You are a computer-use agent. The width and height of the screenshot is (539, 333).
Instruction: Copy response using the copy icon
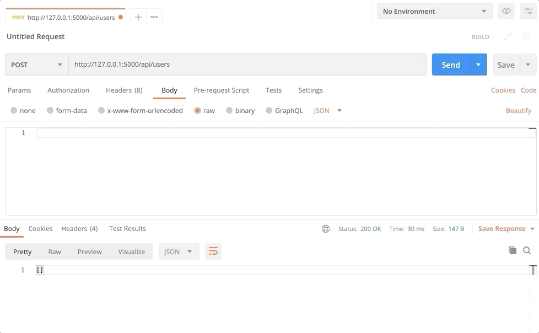(x=513, y=250)
